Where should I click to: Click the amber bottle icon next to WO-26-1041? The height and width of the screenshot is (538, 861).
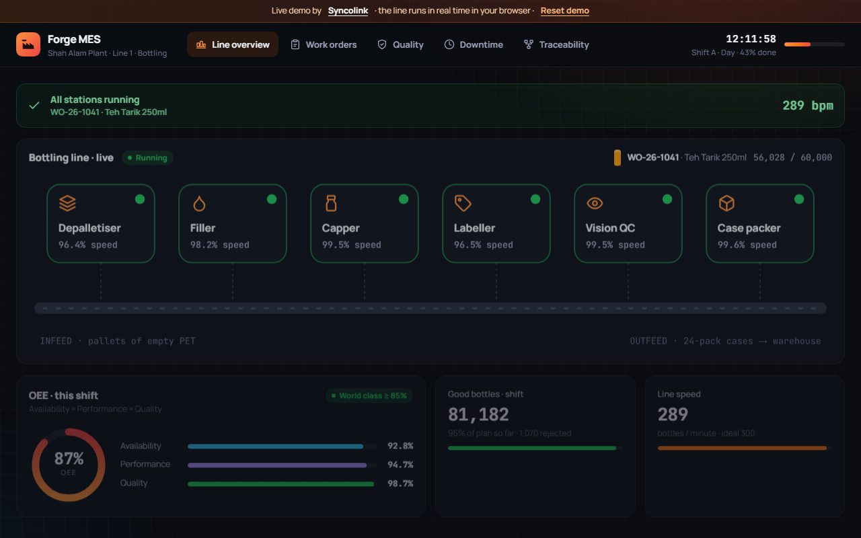pyautogui.click(x=617, y=158)
